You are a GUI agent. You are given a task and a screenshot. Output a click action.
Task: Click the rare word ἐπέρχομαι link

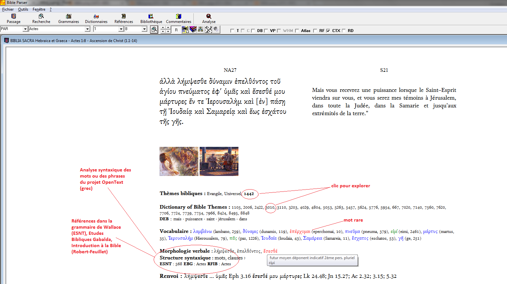[300, 231]
